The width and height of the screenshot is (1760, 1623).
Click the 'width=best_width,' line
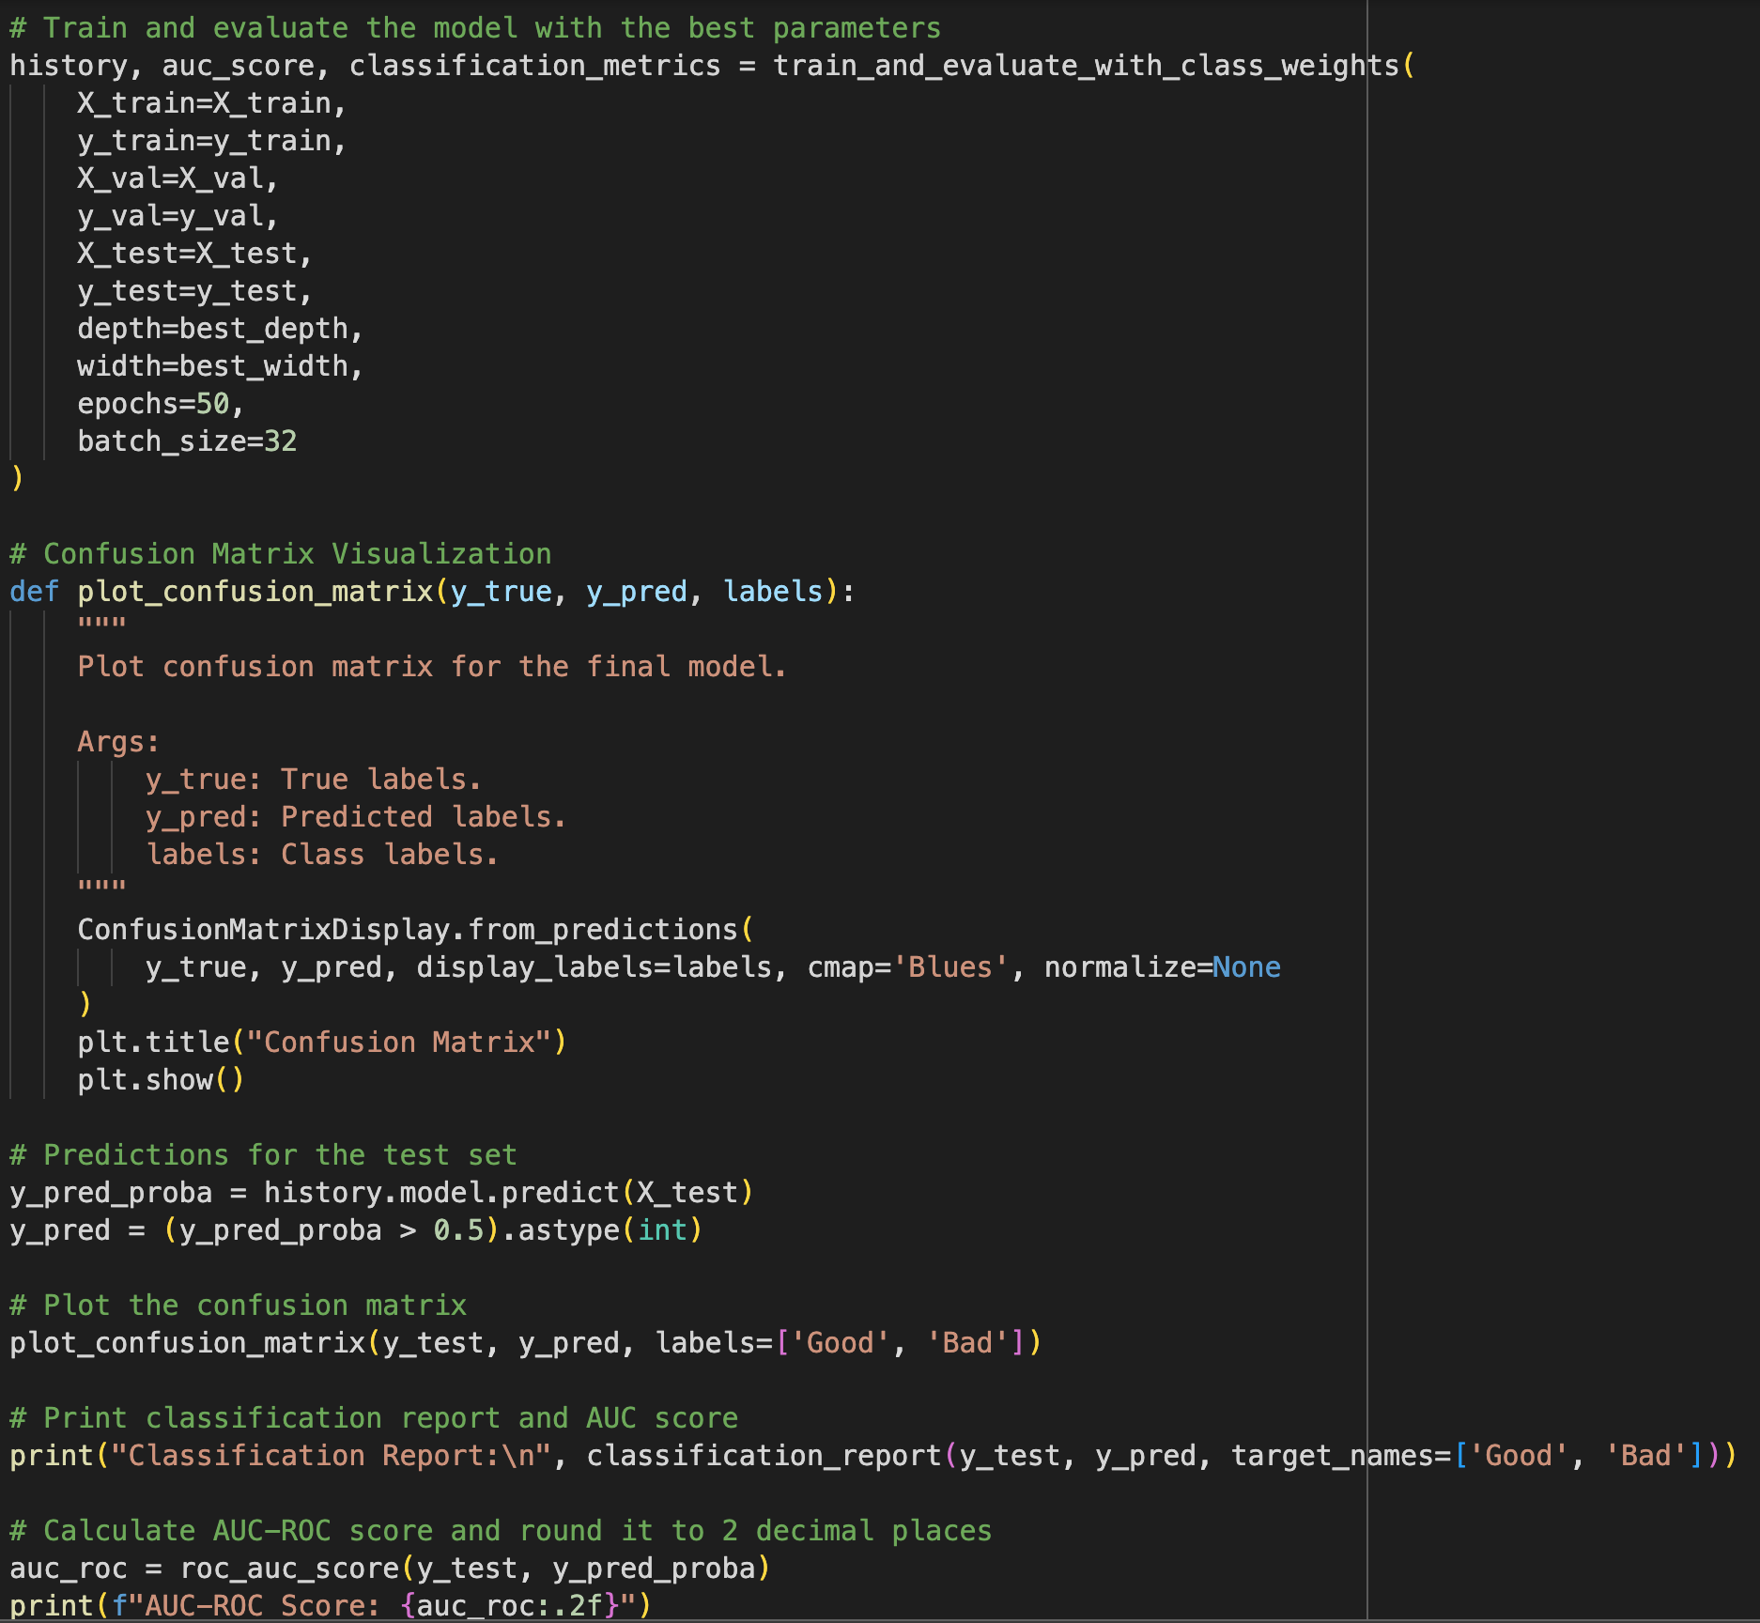(221, 366)
